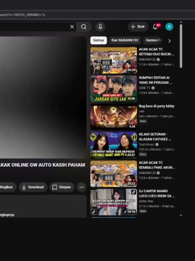Screen dimensions: 195x261
Task: Open the JANGAN GITU LAH video thumbnail
Action: [113, 89]
